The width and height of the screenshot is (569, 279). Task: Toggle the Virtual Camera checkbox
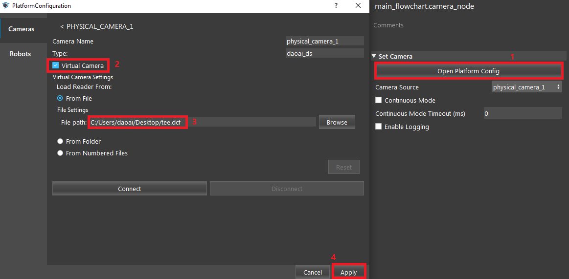[55, 65]
